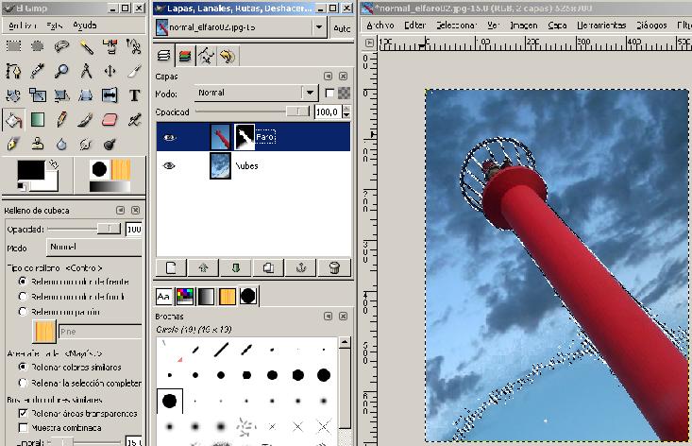Select the Color Picker eyedropper tool
The height and width of the screenshot is (446, 692).
[38, 71]
